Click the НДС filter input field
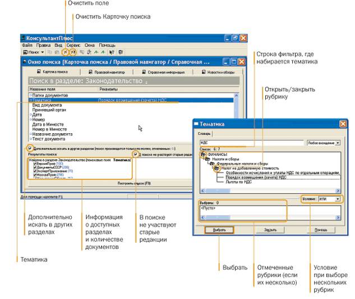The width and height of the screenshot is (355, 299). tap(251, 143)
